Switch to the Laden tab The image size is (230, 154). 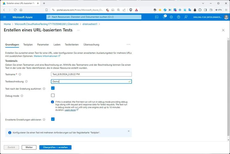click(57, 45)
